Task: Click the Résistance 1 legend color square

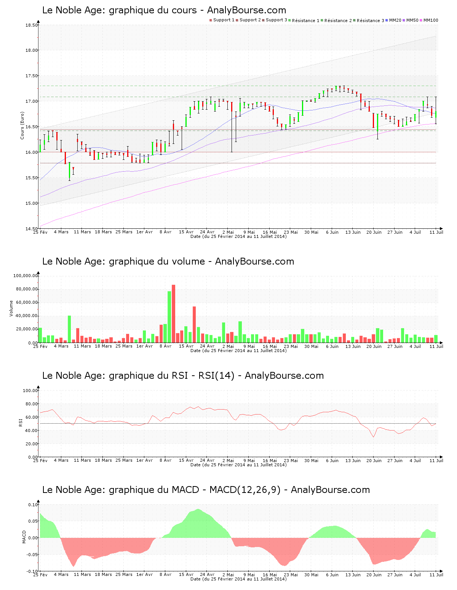Action: click(x=290, y=20)
